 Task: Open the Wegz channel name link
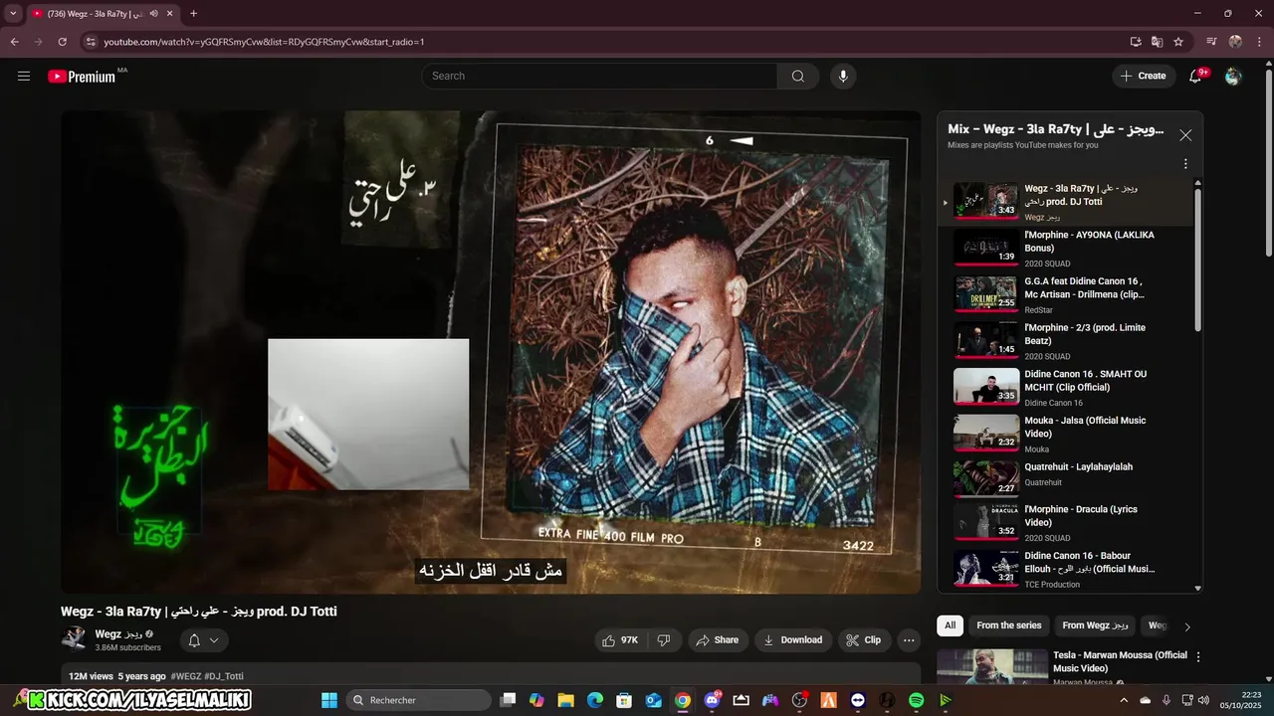tap(119, 633)
